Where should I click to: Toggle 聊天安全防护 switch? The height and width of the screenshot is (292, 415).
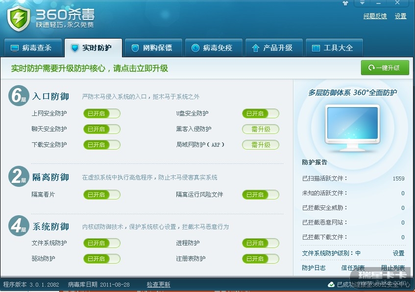(x=102, y=129)
